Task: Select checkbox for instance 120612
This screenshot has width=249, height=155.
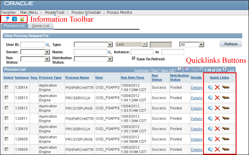Action: click(x=7, y=108)
